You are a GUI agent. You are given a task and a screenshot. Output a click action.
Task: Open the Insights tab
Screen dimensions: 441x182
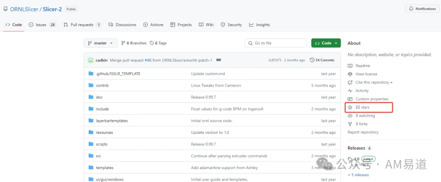pyautogui.click(x=259, y=25)
